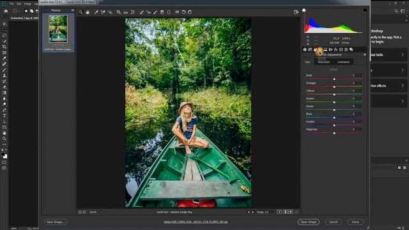Select the Graduated Filter tool
Image resolution: width=409 pixels, height=230 pixels.
point(162,12)
